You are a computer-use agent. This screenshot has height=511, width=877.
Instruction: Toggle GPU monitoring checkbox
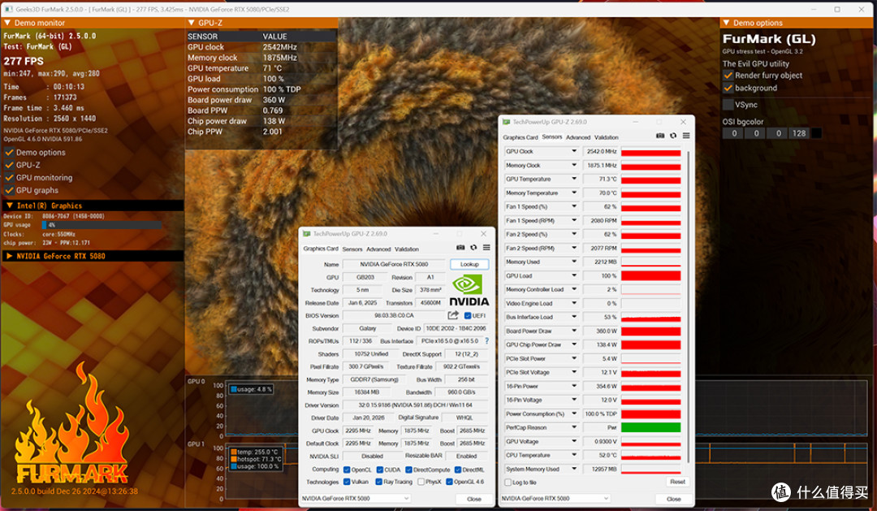pos(9,177)
